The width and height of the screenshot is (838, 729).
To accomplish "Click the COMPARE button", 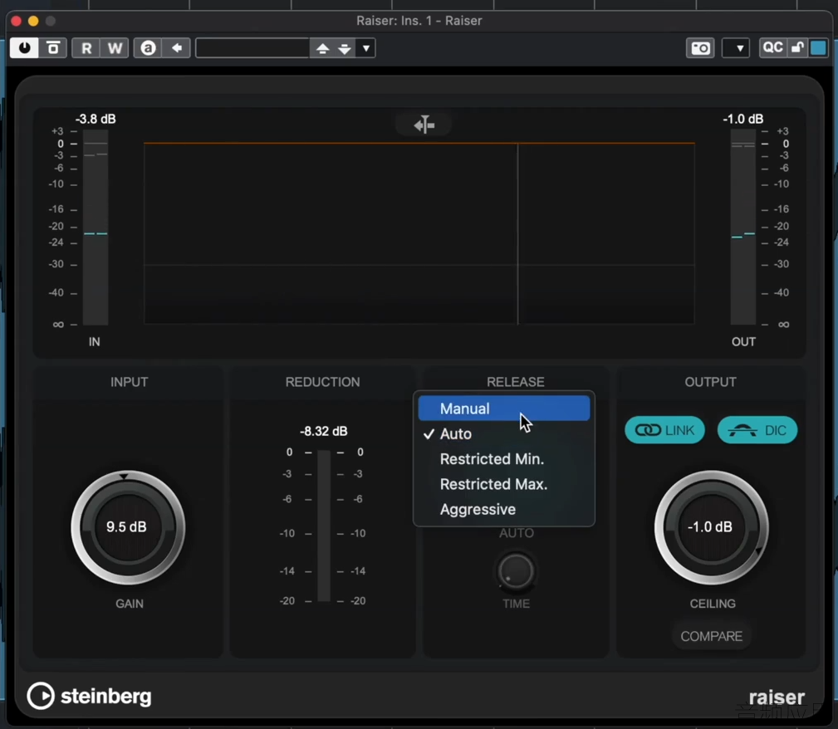I will point(711,636).
